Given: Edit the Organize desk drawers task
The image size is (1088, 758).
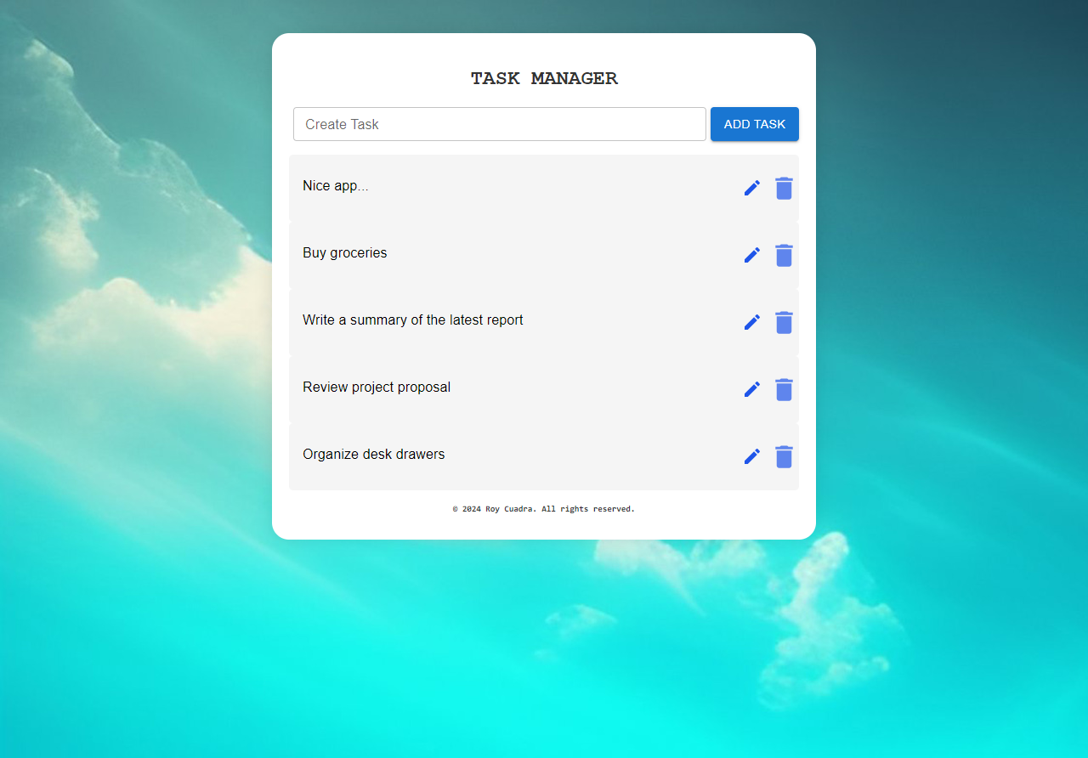Looking at the screenshot, I should click(751, 456).
